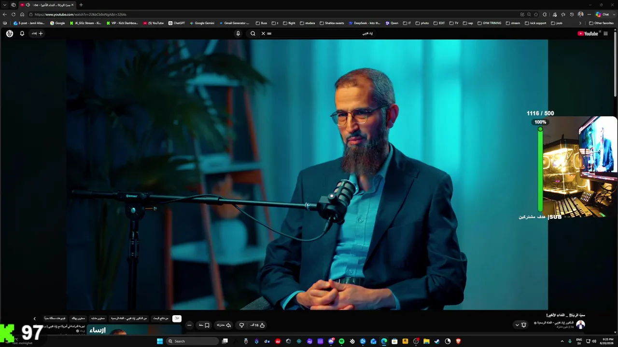618x347 pixels.
Task: Show more bookmarks overflow chevron
Action: pyautogui.click(x=580, y=23)
